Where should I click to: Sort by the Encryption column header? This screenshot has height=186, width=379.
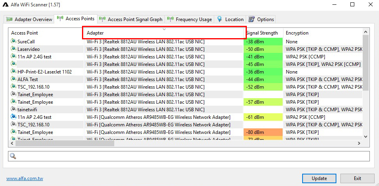[322, 33]
